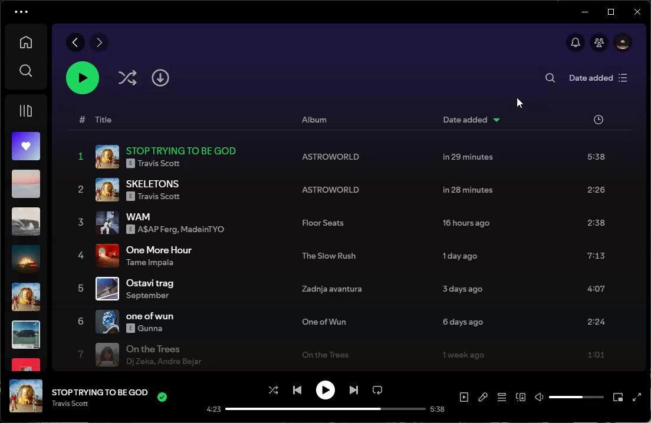Open Liked Songs heart playlist
The width and height of the screenshot is (651, 423).
(26, 146)
